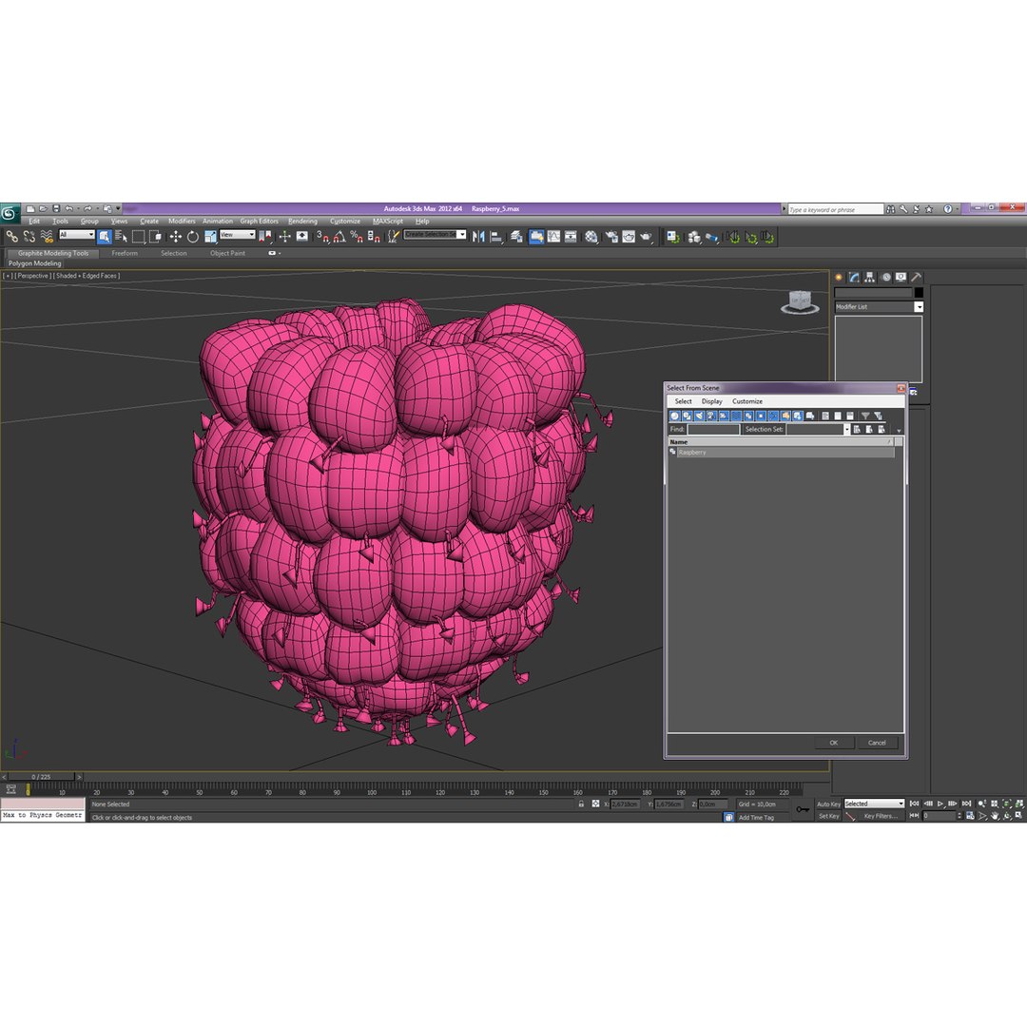Toggle Display Geometry filter in Select From Scene
Viewport: 1027px width, 1027px height.
click(x=674, y=416)
